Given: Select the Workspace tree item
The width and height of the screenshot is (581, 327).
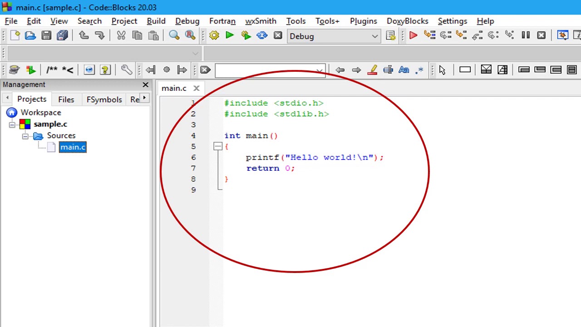Looking at the screenshot, I should [40, 112].
